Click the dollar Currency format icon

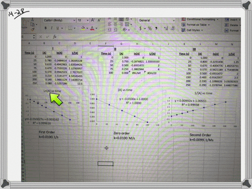[x=140, y=28]
